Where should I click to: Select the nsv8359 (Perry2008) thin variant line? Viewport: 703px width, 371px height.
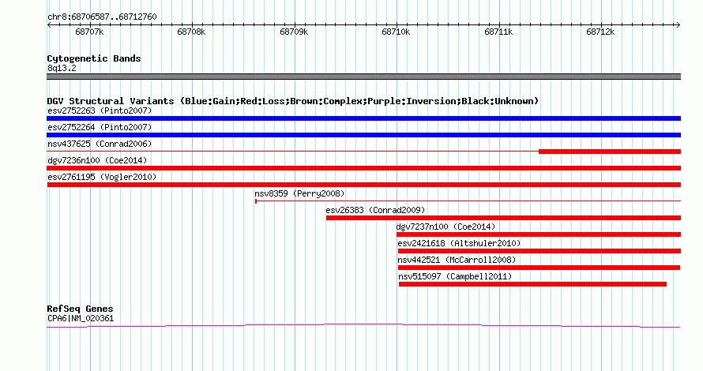(468, 201)
